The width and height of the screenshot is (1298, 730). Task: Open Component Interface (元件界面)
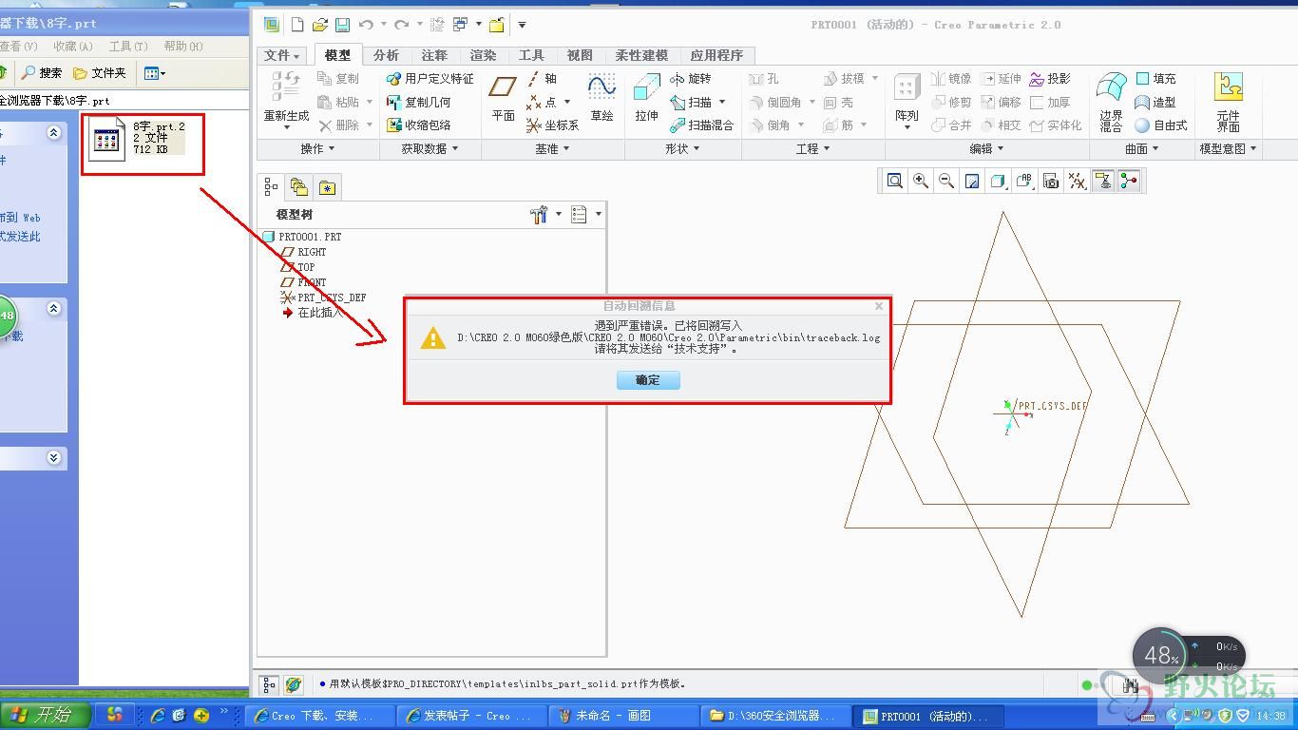[x=1229, y=101]
